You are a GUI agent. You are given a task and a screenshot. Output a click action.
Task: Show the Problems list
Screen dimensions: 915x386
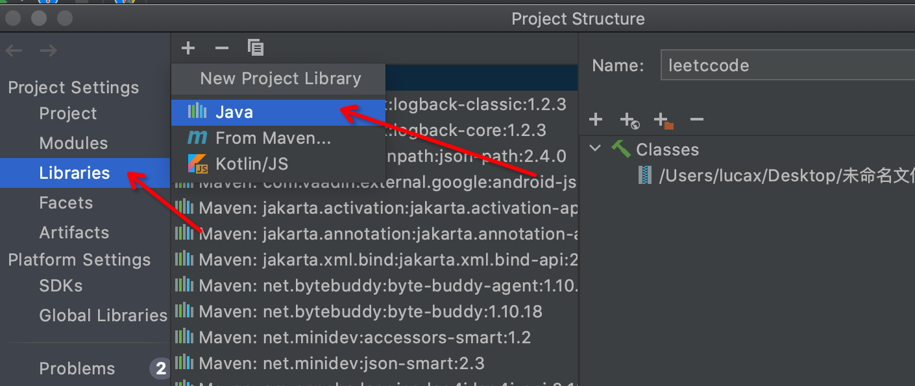(77, 369)
